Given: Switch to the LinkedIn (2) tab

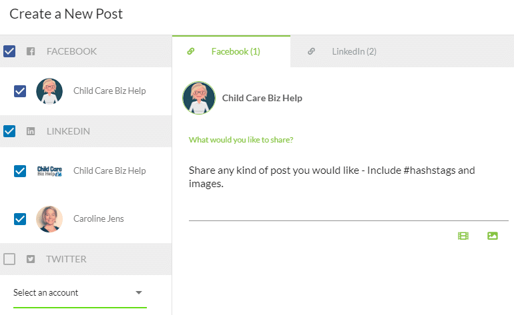Looking at the screenshot, I should coord(354,51).
